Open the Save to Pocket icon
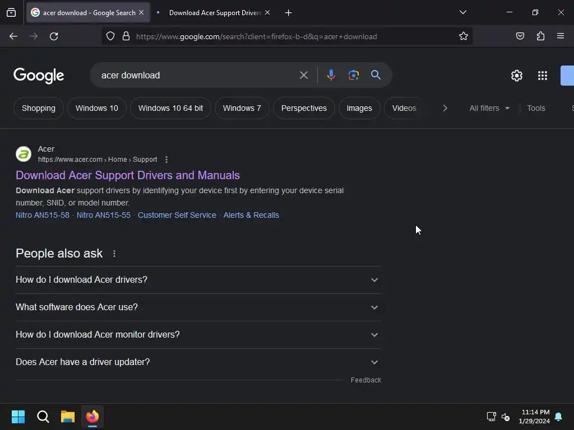This screenshot has height=430, width=574. tap(520, 36)
